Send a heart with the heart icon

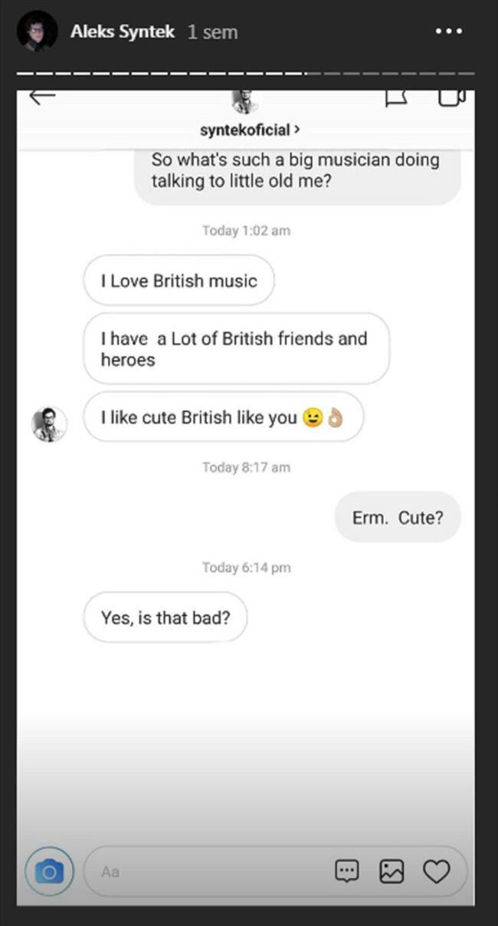pos(437,871)
